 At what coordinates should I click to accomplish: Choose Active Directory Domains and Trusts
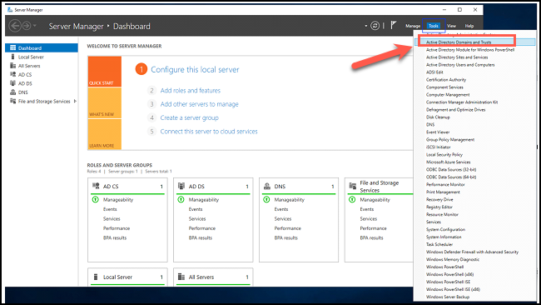pos(474,42)
